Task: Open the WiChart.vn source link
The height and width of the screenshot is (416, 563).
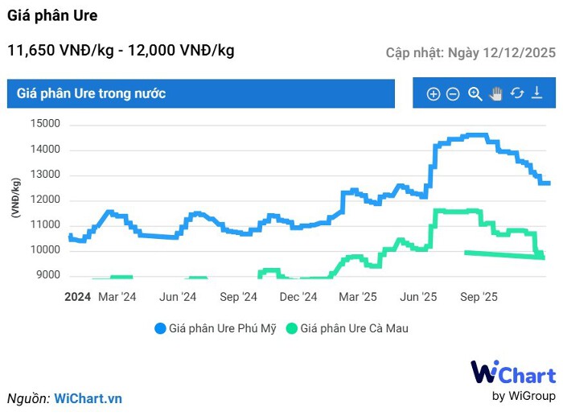Action: coord(88,398)
